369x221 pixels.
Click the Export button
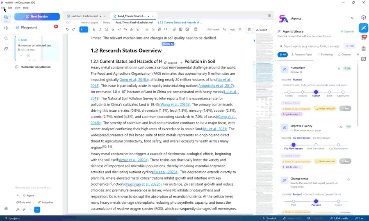[x=262, y=30]
